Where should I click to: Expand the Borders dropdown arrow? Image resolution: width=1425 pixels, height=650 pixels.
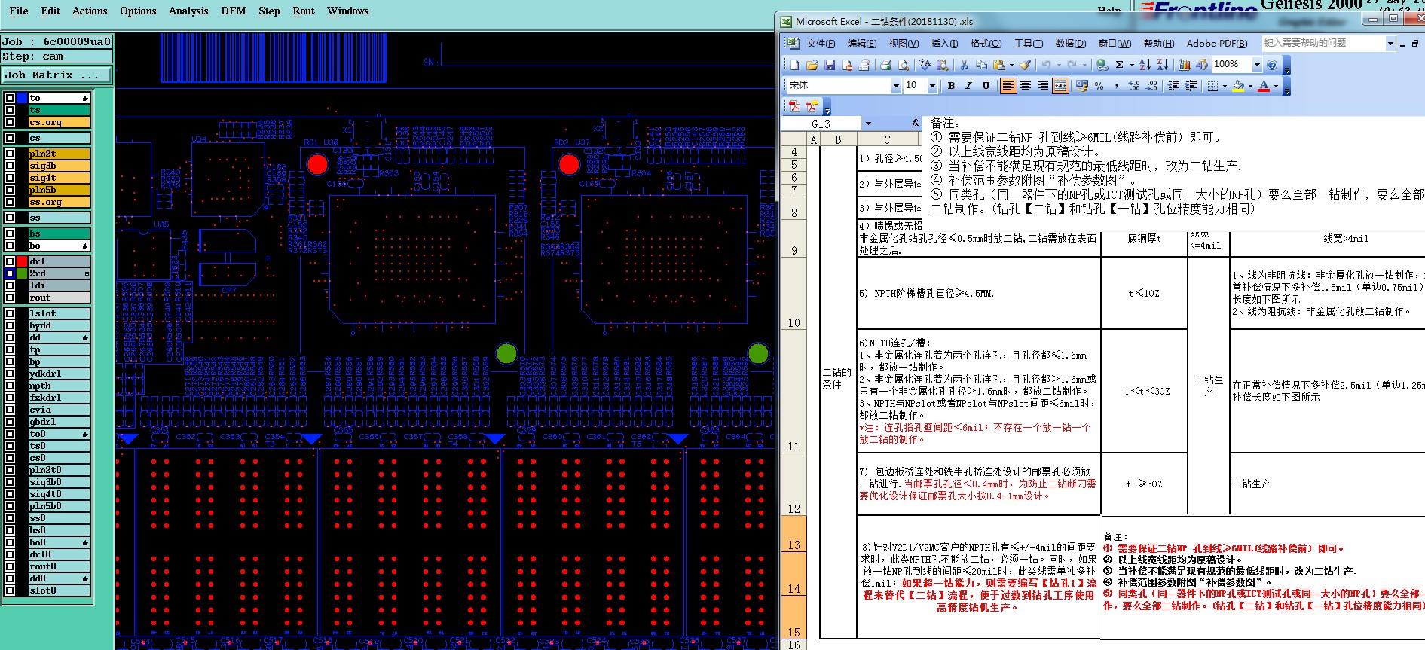(1225, 86)
